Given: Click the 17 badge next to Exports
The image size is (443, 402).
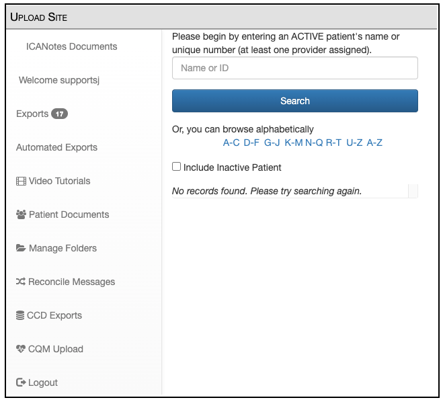Looking at the screenshot, I should coord(60,114).
